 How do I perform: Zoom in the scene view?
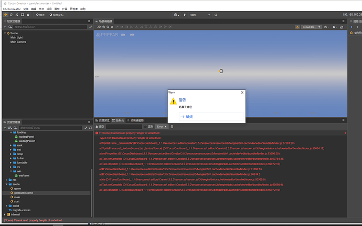[x=104, y=27]
